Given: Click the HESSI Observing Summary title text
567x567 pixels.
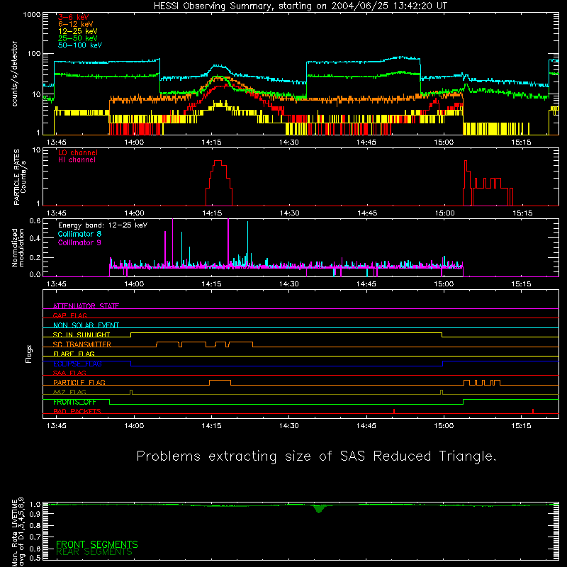Looking at the screenshot, I should tap(301, 6).
